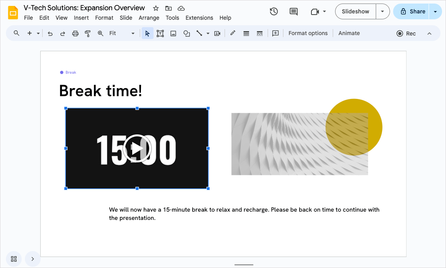Viewport: 446px width, 268px height.
Task: Start the Slideshow
Action: point(356,11)
